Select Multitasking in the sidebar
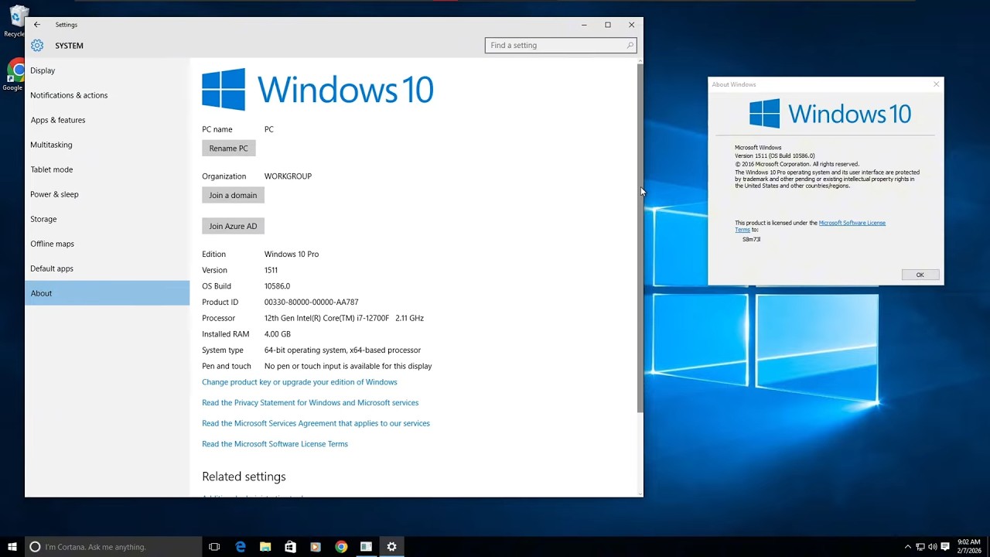 click(x=107, y=145)
